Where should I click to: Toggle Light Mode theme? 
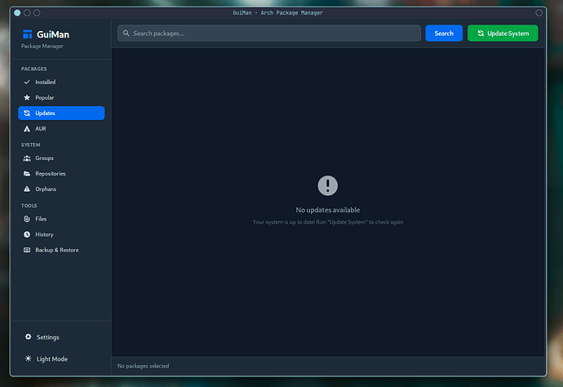(x=51, y=359)
